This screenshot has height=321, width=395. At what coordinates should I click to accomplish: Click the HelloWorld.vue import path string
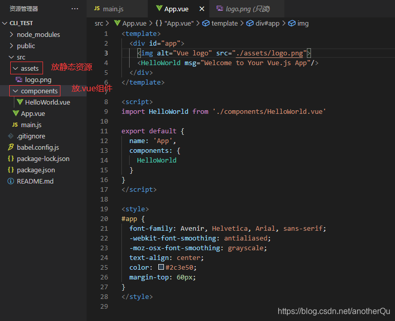[x=269, y=111]
